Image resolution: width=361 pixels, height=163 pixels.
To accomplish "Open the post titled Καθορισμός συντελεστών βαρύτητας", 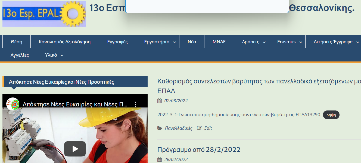I will click(259, 86).
